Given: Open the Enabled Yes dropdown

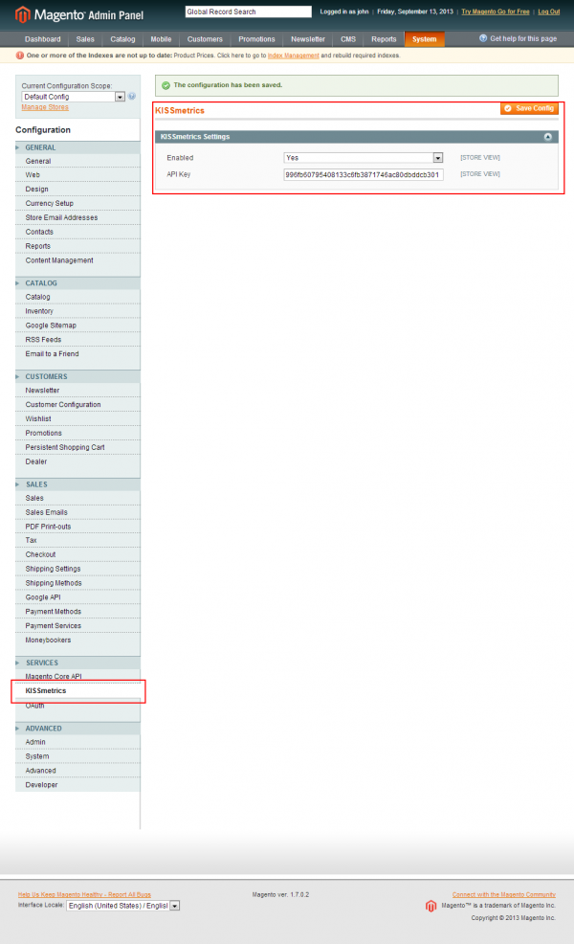Looking at the screenshot, I should 363,158.
